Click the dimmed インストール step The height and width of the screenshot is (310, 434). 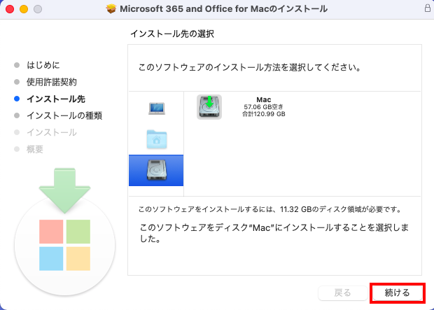coord(52,132)
